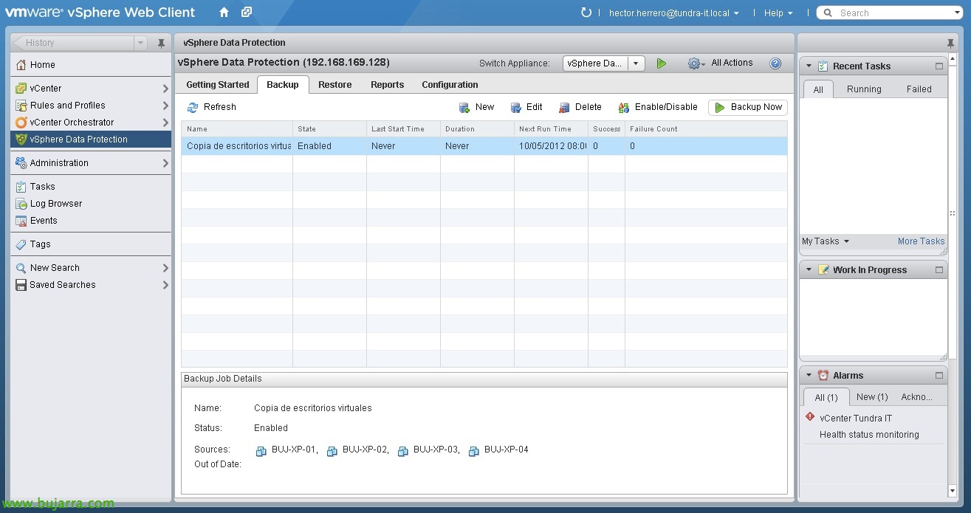Open the hector.herrero user menu
Screen dimensions: 971x513
coord(673,13)
